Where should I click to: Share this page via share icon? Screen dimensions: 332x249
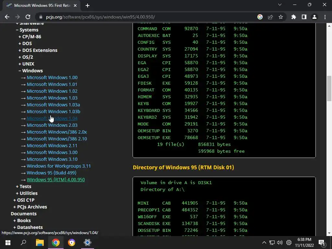pyautogui.click(x=270, y=17)
